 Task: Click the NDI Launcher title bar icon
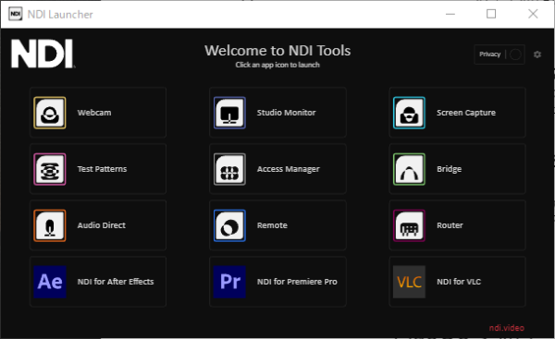point(15,14)
